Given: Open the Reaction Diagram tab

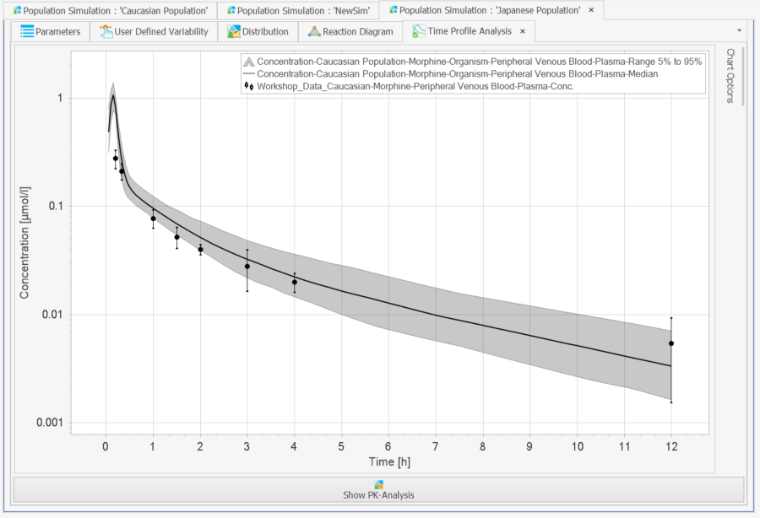Looking at the screenshot, I should [350, 31].
